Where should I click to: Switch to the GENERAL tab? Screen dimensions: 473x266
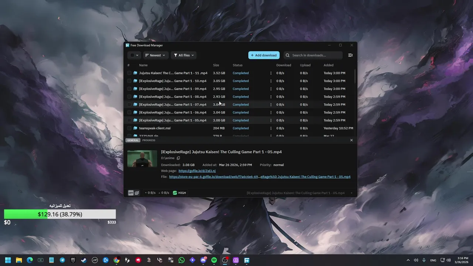click(x=133, y=140)
